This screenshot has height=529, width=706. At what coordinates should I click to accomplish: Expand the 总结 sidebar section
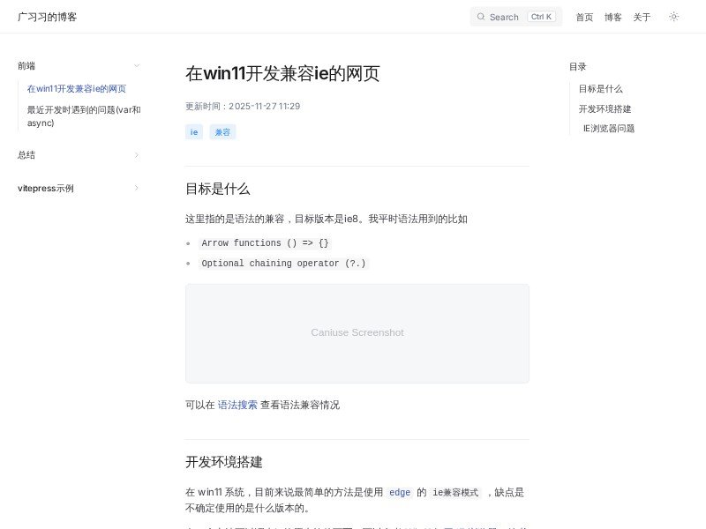[x=136, y=155]
